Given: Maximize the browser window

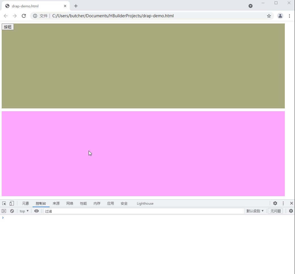Looking at the screenshot, I should click(276, 3).
